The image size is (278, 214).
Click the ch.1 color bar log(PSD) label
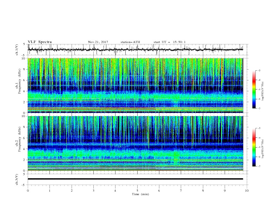click(x=263, y=91)
